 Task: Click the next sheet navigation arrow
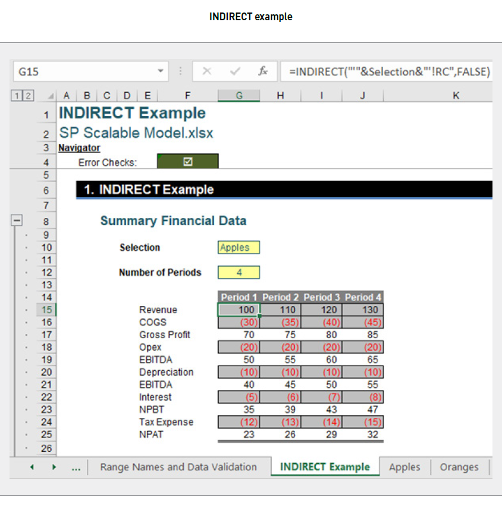tap(54, 467)
